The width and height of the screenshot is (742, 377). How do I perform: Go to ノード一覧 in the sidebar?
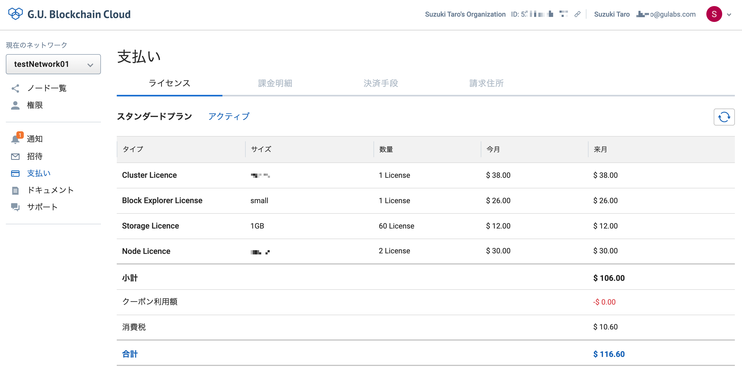pyautogui.click(x=47, y=88)
